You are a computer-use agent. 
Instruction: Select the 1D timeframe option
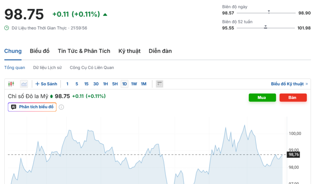tap(124, 84)
